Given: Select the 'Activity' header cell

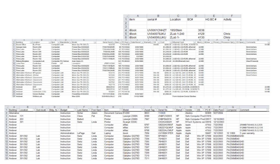Looking at the screenshot, I should point(232,20).
